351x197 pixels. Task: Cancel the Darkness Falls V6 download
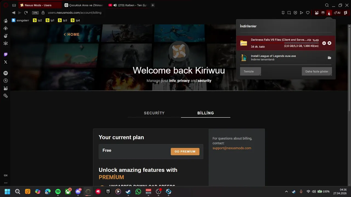(329, 43)
